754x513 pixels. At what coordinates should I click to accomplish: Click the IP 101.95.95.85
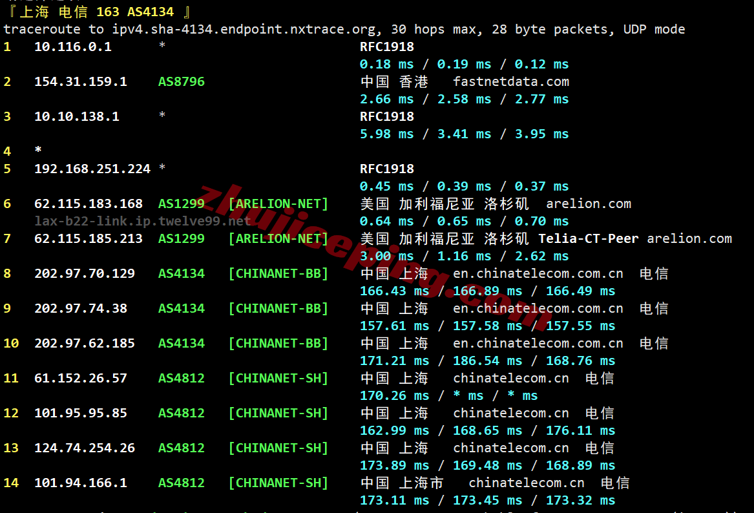click(80, 413)
